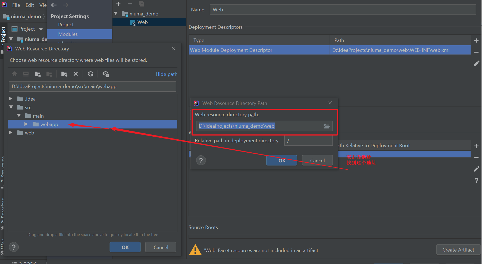Click question mark icon beside resource directories
The width and height of the screenshot is (482, 264).
pyautogui.click(x=476, y=180)
